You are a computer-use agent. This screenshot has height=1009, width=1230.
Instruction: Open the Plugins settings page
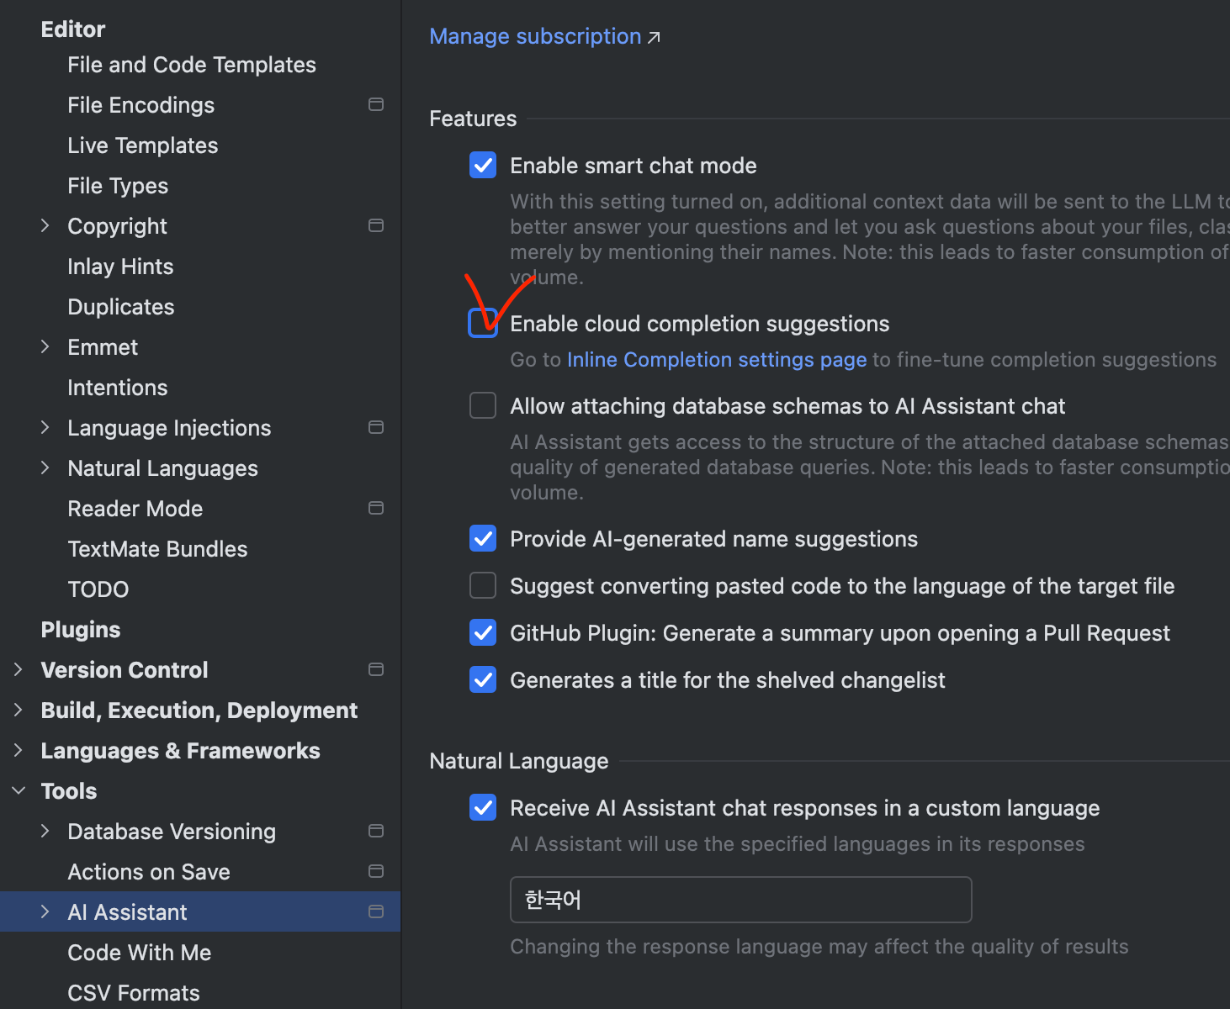[x=81, y=630]
